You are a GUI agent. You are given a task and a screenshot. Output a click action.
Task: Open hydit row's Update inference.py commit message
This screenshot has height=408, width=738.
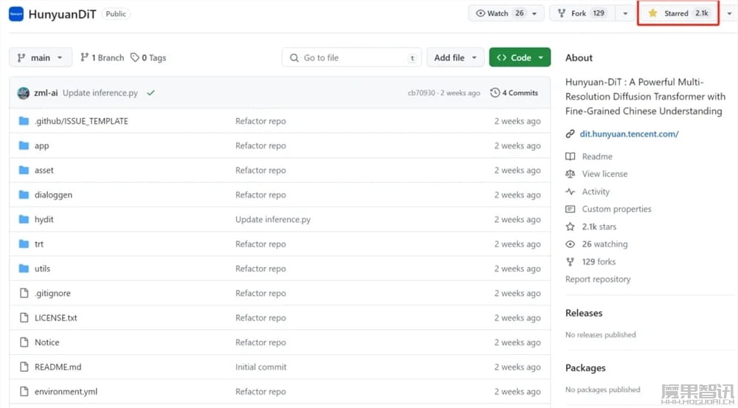point(273,219)
